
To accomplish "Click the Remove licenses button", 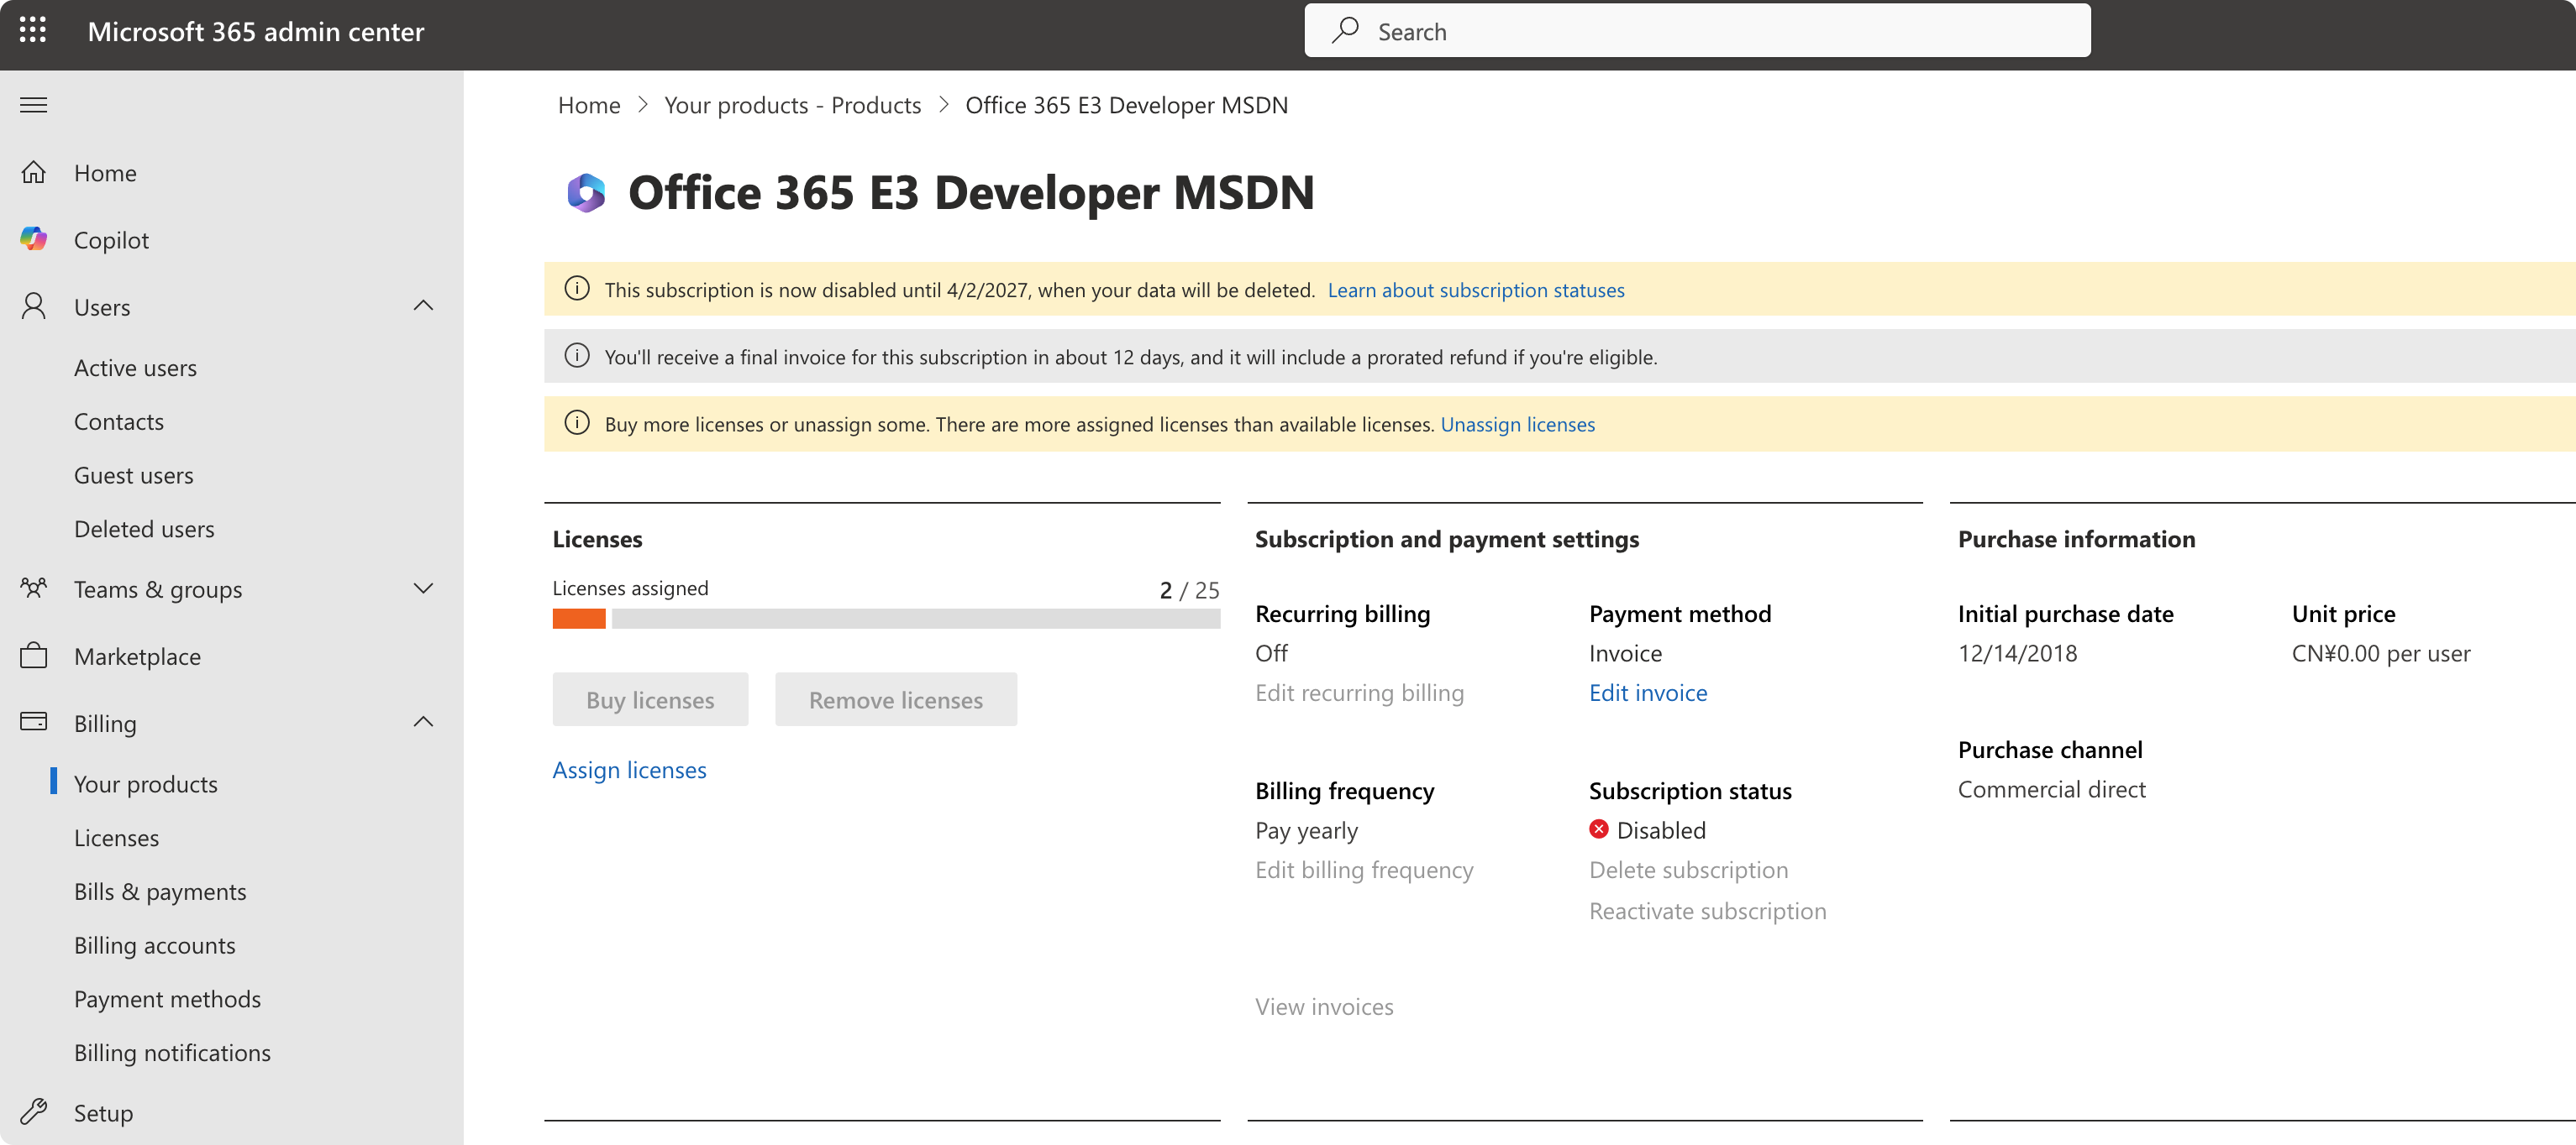I will tap(896, 699).
